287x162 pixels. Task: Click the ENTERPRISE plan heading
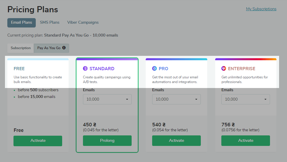[x=242, y=69]
